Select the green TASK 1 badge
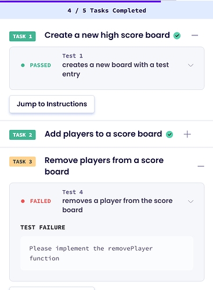This screenshot has width=213, height=290. coord(23,37)
